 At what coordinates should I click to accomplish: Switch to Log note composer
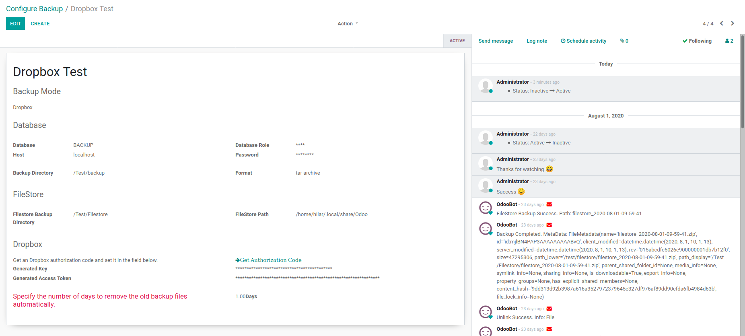pyautogui.click(x=537, y=41)
